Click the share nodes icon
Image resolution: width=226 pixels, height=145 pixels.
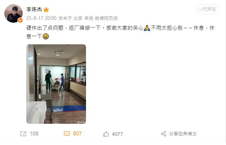pos(163,134)
